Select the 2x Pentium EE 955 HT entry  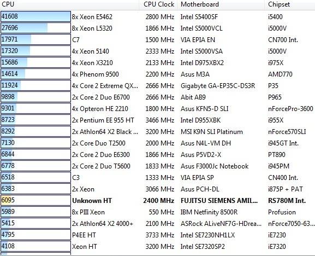pos(103,120)
